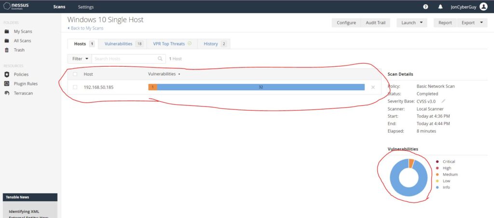Click the Critical legend color dot

tap(437, 162)
